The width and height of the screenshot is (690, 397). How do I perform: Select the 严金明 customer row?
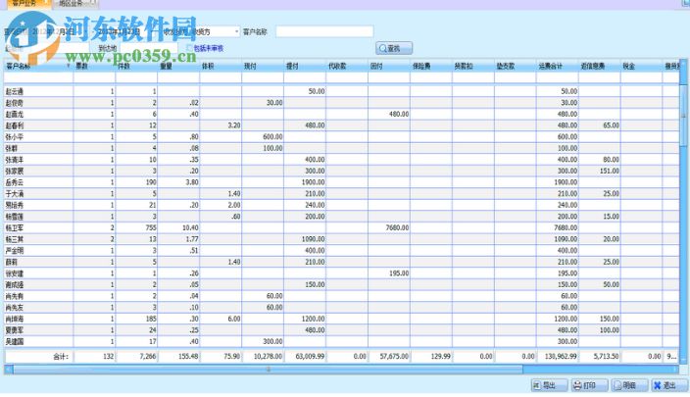[341, 250]
